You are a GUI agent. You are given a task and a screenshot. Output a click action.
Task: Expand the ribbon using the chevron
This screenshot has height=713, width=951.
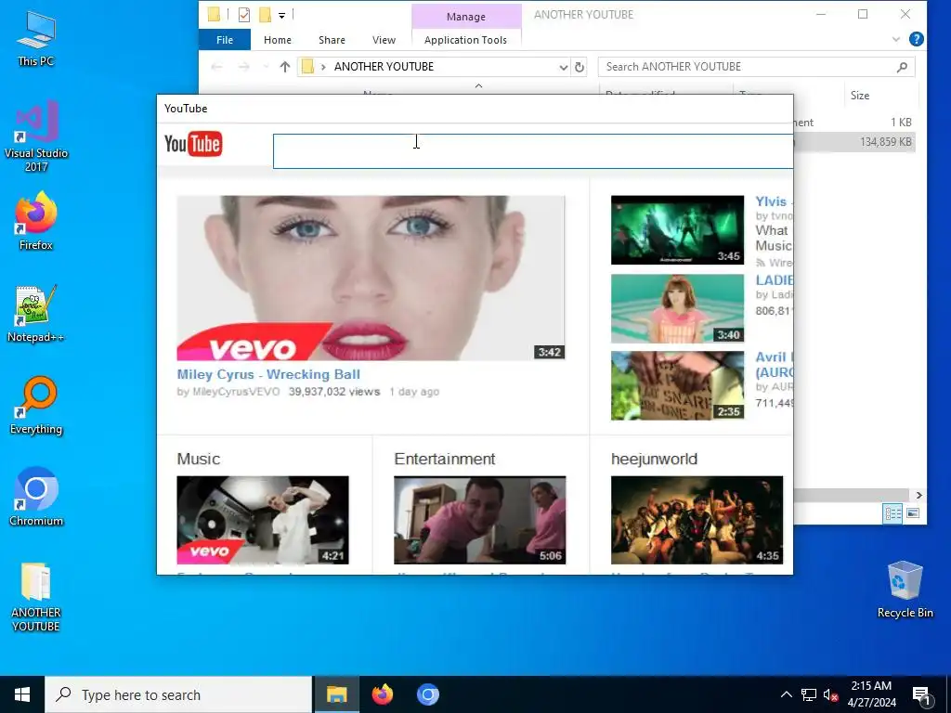pos(896,39)
